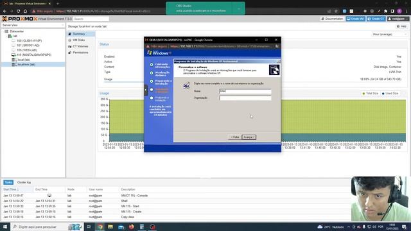Image resolution: width=411 pixels, height=231 pixels.
Task: Select the 'VM 115 - Create' task row
Action: [x=175, y=212]
